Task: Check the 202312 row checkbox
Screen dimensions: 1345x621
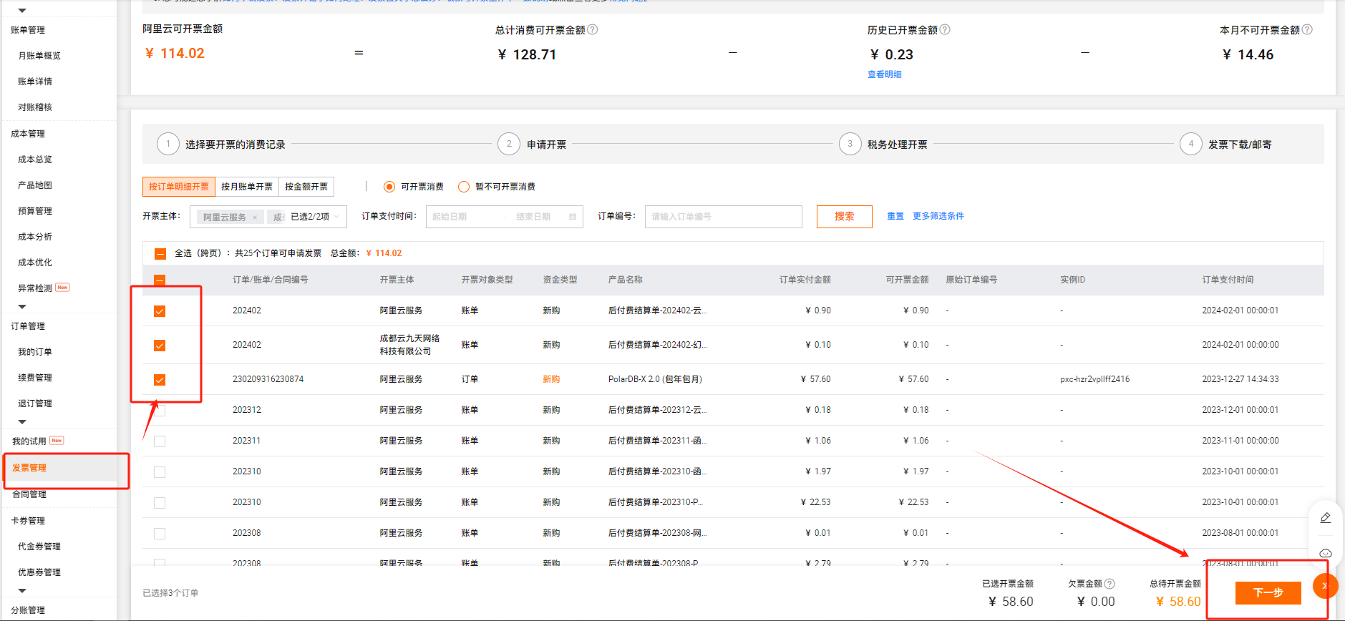Action: [160, 411]
